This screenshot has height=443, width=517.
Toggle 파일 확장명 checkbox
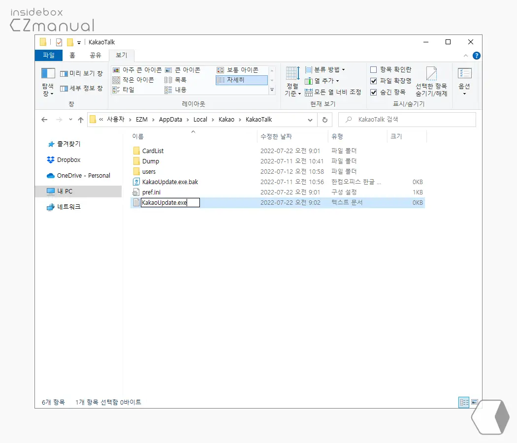[x=374, y=81]
